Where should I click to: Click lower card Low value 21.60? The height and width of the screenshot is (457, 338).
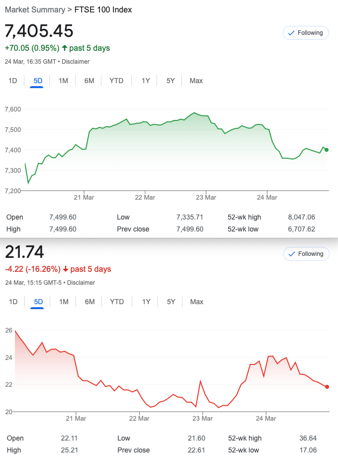196,438
